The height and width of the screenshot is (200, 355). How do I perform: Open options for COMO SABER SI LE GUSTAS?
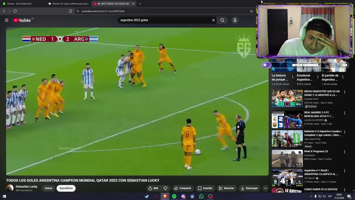pyautogui.click(x=345, y=190)
